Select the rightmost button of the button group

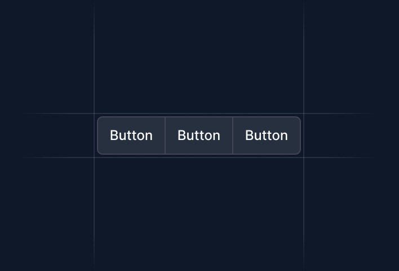(x=267, y=135)
